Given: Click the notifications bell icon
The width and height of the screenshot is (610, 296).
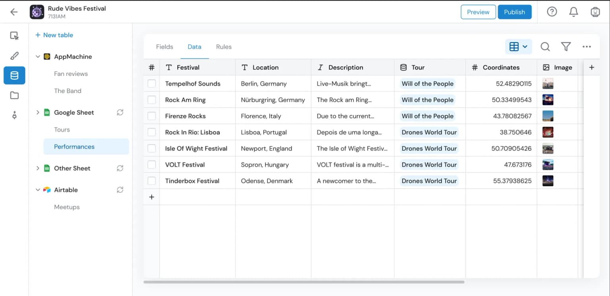Looking at the screenshot, I should pos(573,11).
